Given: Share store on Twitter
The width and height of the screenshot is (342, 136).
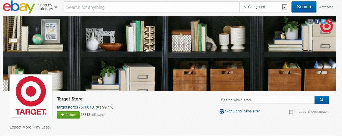Looking at the screenshot, I should coord(323,21).
